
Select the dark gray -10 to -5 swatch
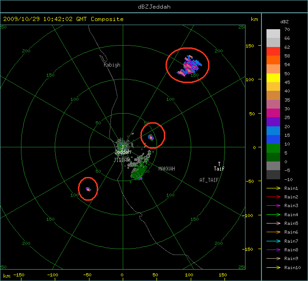coord(273,175)
